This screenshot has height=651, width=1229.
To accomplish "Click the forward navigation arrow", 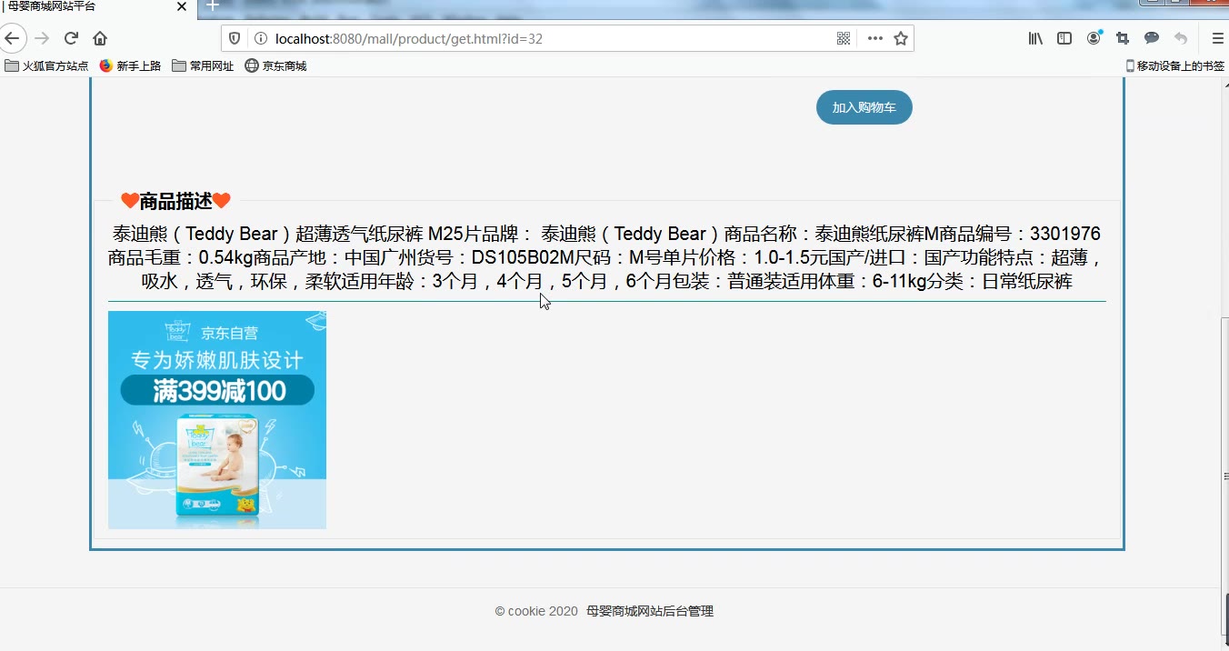I will (x=41, y=38).
